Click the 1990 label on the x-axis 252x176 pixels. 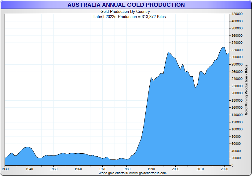[151, 169]
